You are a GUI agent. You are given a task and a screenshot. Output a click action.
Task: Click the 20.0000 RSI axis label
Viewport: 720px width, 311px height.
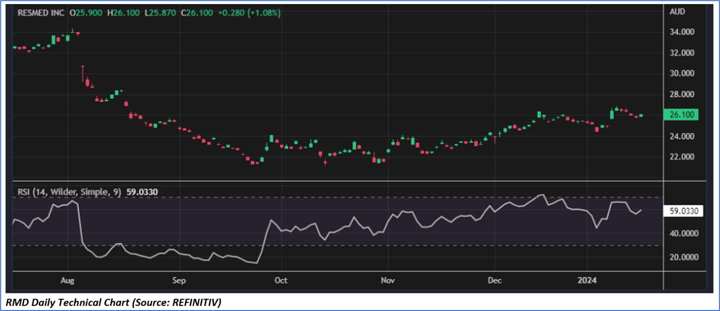[684, 257]
